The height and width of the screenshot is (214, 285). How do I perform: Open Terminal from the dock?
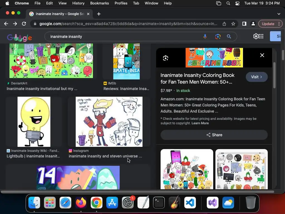pos(159,203)
